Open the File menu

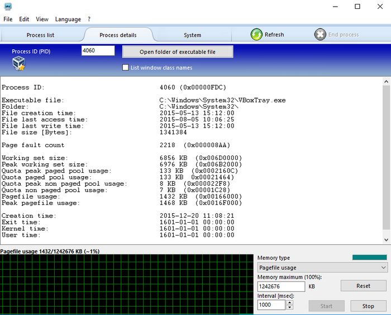point(8,19)
